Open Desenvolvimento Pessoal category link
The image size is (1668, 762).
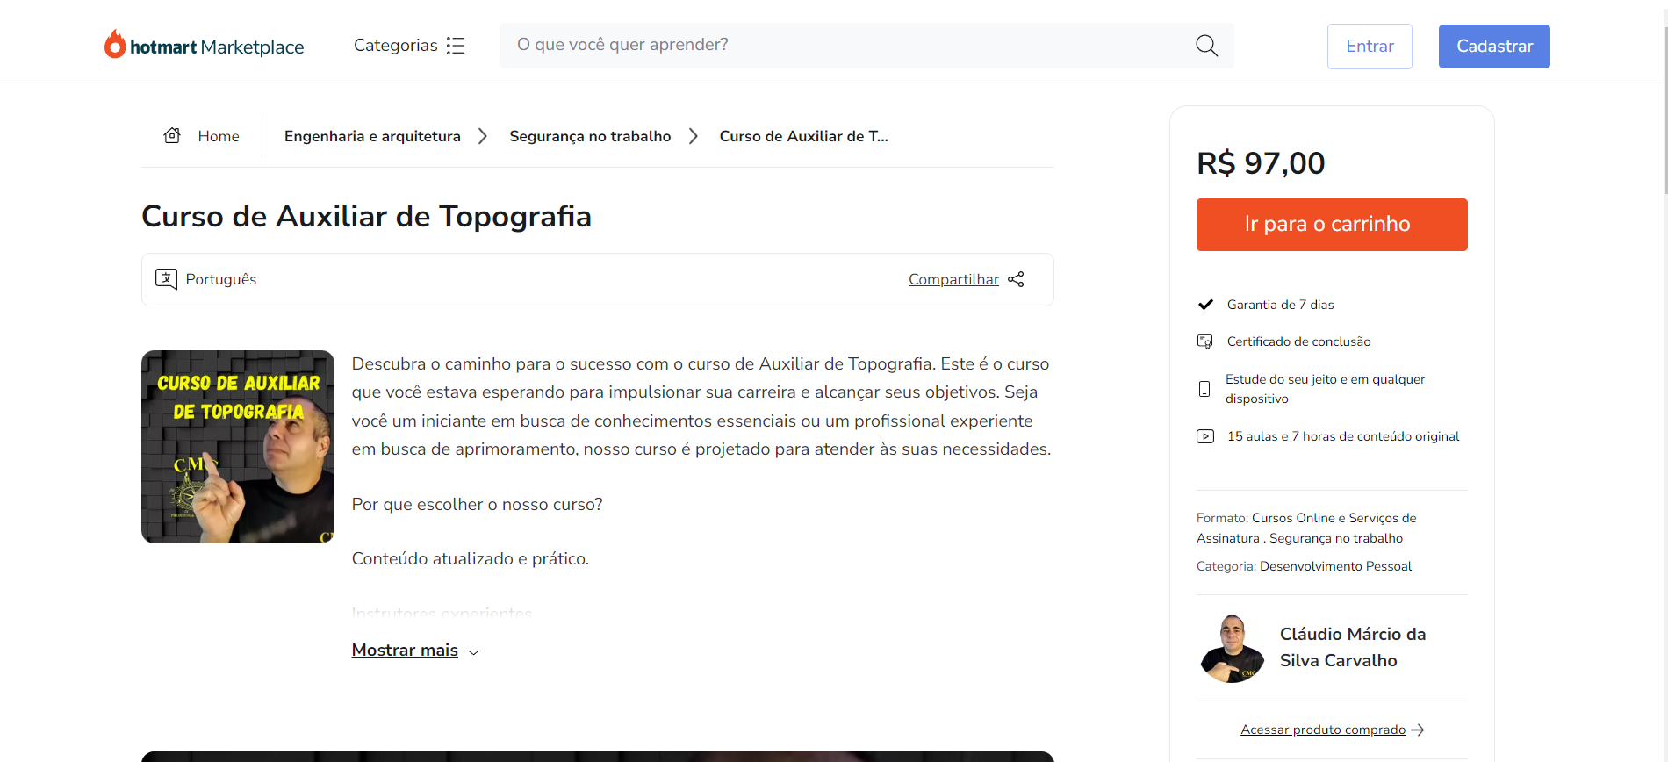tap(1335, 566)
